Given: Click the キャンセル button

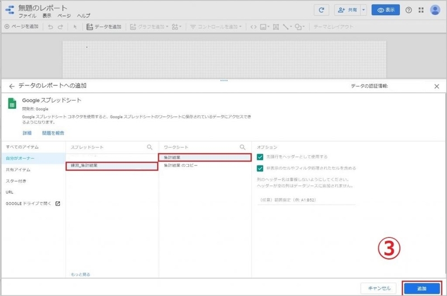Looking at the screenshot, I should point(379,288).
